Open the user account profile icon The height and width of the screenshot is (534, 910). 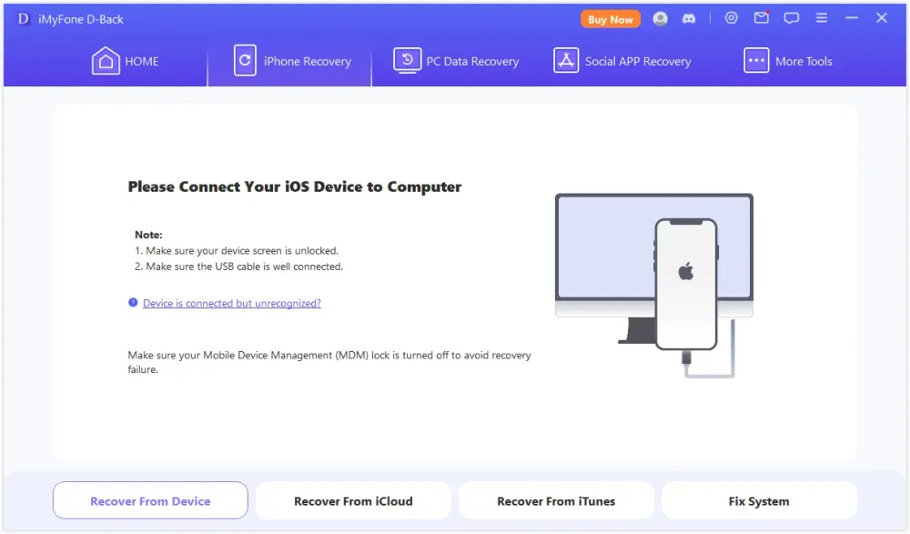pyautogui.click(x=661, y=18)
